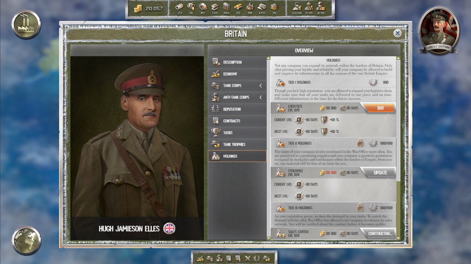Open crossed swords icon in bottom bar
Image resolution: width=471 pixels, height=264 pixels.
click(x=248, y=258)
